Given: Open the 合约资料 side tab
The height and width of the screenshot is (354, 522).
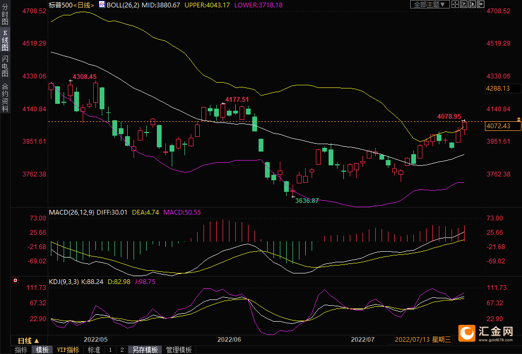Looking at the screenshot, I should pos(5,97).
